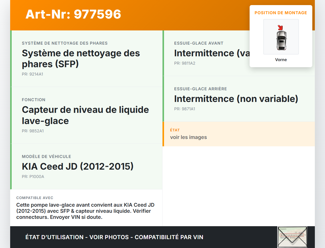This screenshot has height=248, width=325.
Task: Click the 'Essuie-glace avant' label
Action: pos(199,43)
